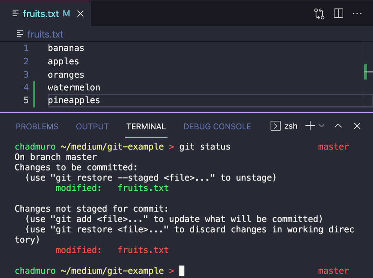Expand the breadcrumb path for fruits.txt

pyautogui.click(x=45, y=34)
